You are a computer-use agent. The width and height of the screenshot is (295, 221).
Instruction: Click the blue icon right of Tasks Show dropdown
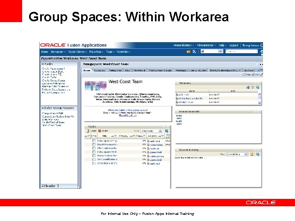(x=166, y=131)
